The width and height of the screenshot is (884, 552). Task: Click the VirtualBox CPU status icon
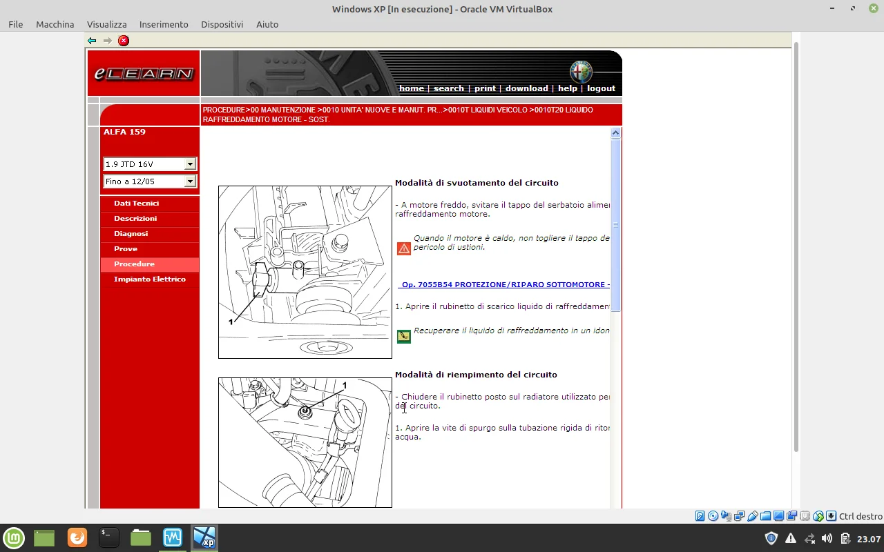805,516
